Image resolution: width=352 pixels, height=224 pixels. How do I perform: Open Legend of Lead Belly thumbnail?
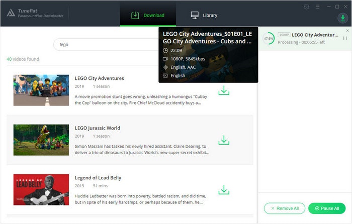pyautogui.click(x=41, y=190)
